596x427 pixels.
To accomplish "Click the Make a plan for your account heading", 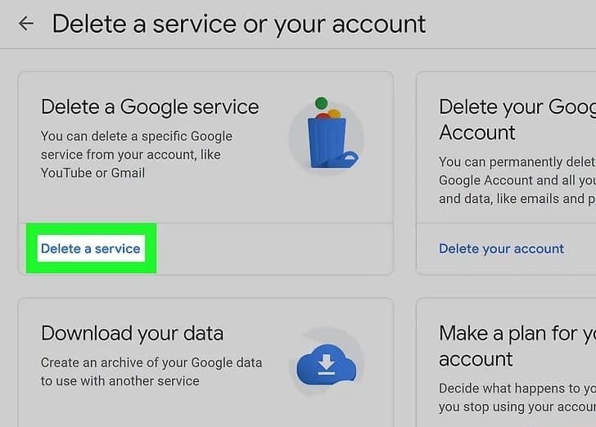I will 517,346.
